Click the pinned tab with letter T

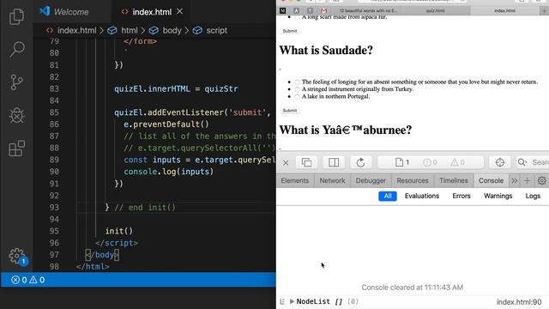click(x=310, y=11)
